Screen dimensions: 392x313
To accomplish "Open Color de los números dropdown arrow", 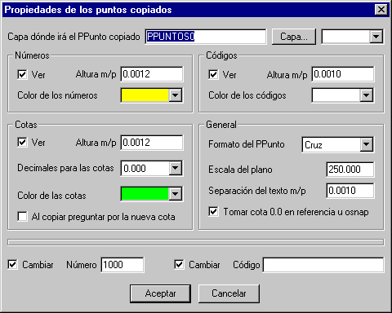I will (x=176, y=95).
